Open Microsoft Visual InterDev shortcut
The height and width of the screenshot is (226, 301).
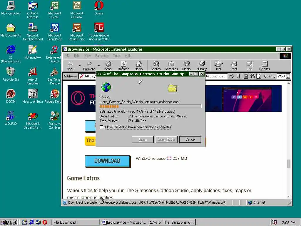pos(33,120)
